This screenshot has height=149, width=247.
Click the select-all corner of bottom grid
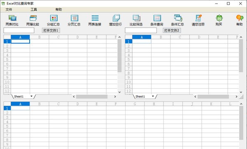7,104
